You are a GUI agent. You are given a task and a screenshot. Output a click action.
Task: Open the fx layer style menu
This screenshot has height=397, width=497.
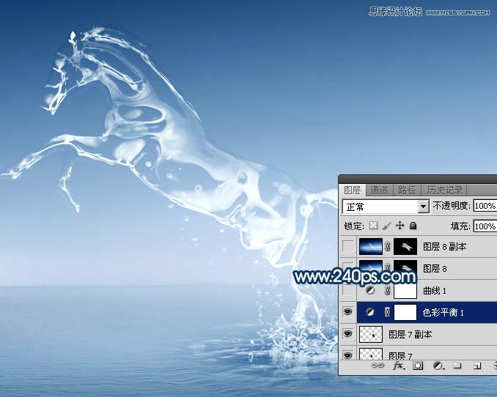pos(399,365)
